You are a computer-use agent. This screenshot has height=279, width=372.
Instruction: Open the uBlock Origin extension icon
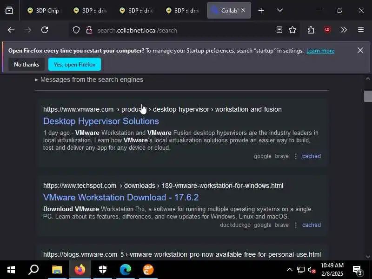click(x=327, y=30)
